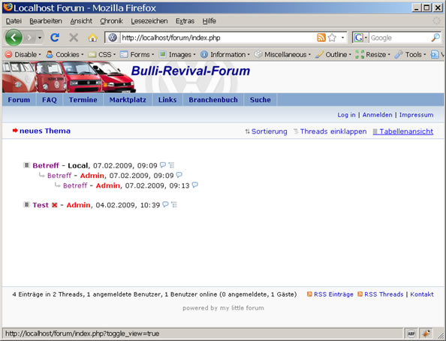Click the Log in link
446x341 pixels.
point(346,115)
